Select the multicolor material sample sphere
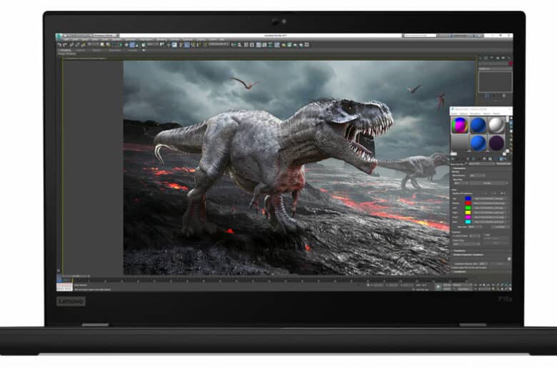The width and height of the screenshot is (557, 369). (460, 125)
